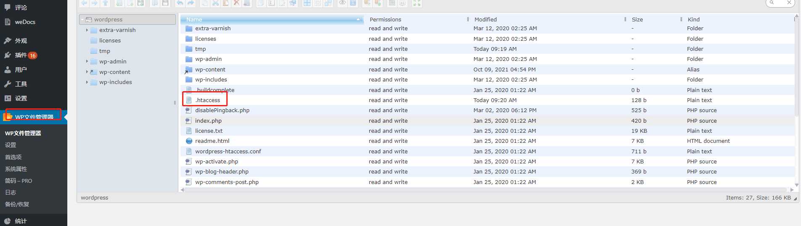
Task: Click the .htaccess file icon
Action: click(189, 100)
